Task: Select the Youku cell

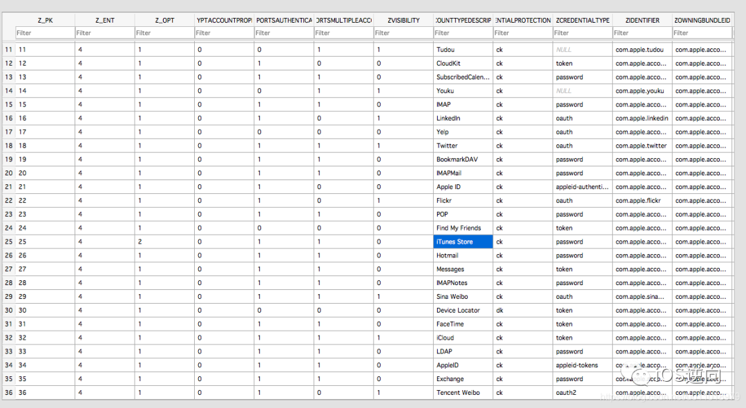Action: 463,91
